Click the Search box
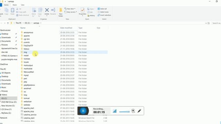The height and width of the screenshot is (124, 221). click(x=216, y=23)
